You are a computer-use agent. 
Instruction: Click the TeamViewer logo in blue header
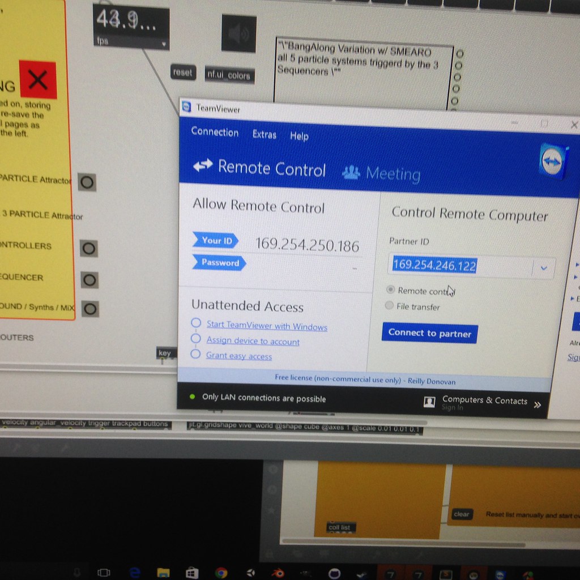553,161
